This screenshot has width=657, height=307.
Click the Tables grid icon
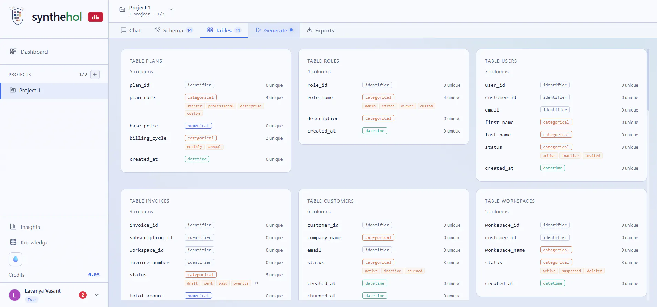tap(210, 30)
